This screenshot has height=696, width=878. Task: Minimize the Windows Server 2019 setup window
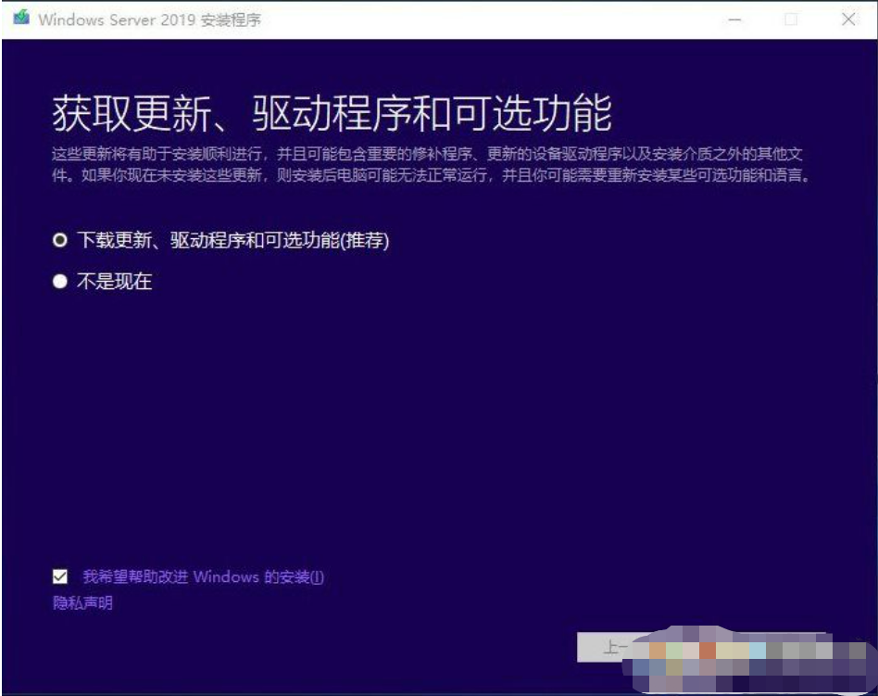pos(734,20)
